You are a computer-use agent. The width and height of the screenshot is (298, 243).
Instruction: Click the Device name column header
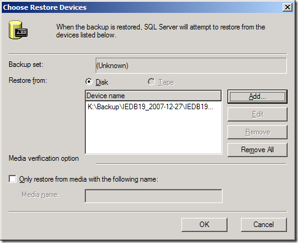pyautogui.click(x=153, y=96)
